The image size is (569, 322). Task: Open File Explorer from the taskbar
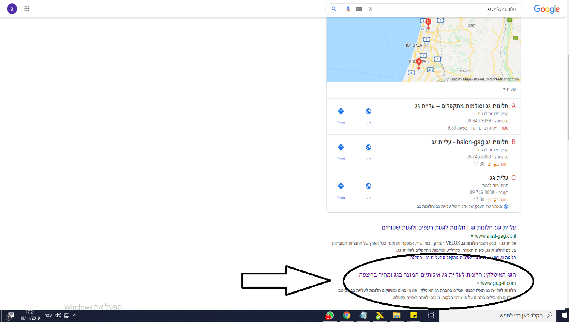click(x=396, y=316)
